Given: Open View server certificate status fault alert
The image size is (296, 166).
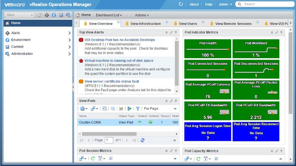Looking at the screenshot, I should [112, 82].
